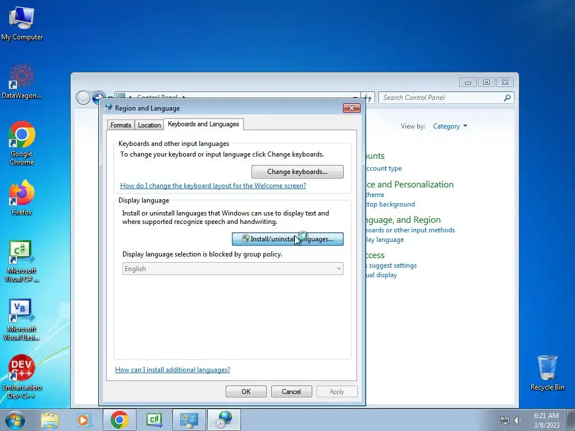The width and height of the screenshot is (575, 431).
Task: Click the theme link in Control Panel
Action: [375, 195]
